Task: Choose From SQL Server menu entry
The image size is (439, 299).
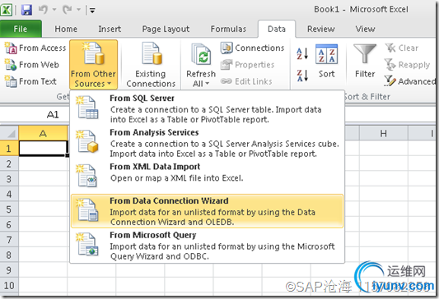Action: coord(208,108)
